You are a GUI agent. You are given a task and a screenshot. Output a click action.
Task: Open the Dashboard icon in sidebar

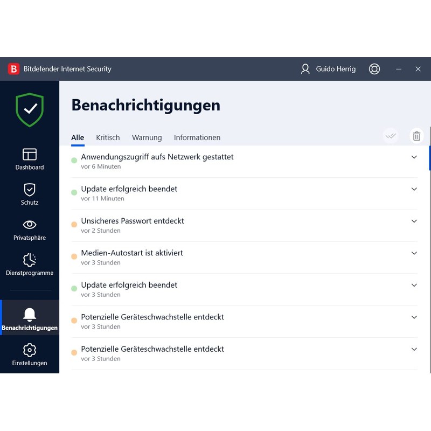pos(30,155)
